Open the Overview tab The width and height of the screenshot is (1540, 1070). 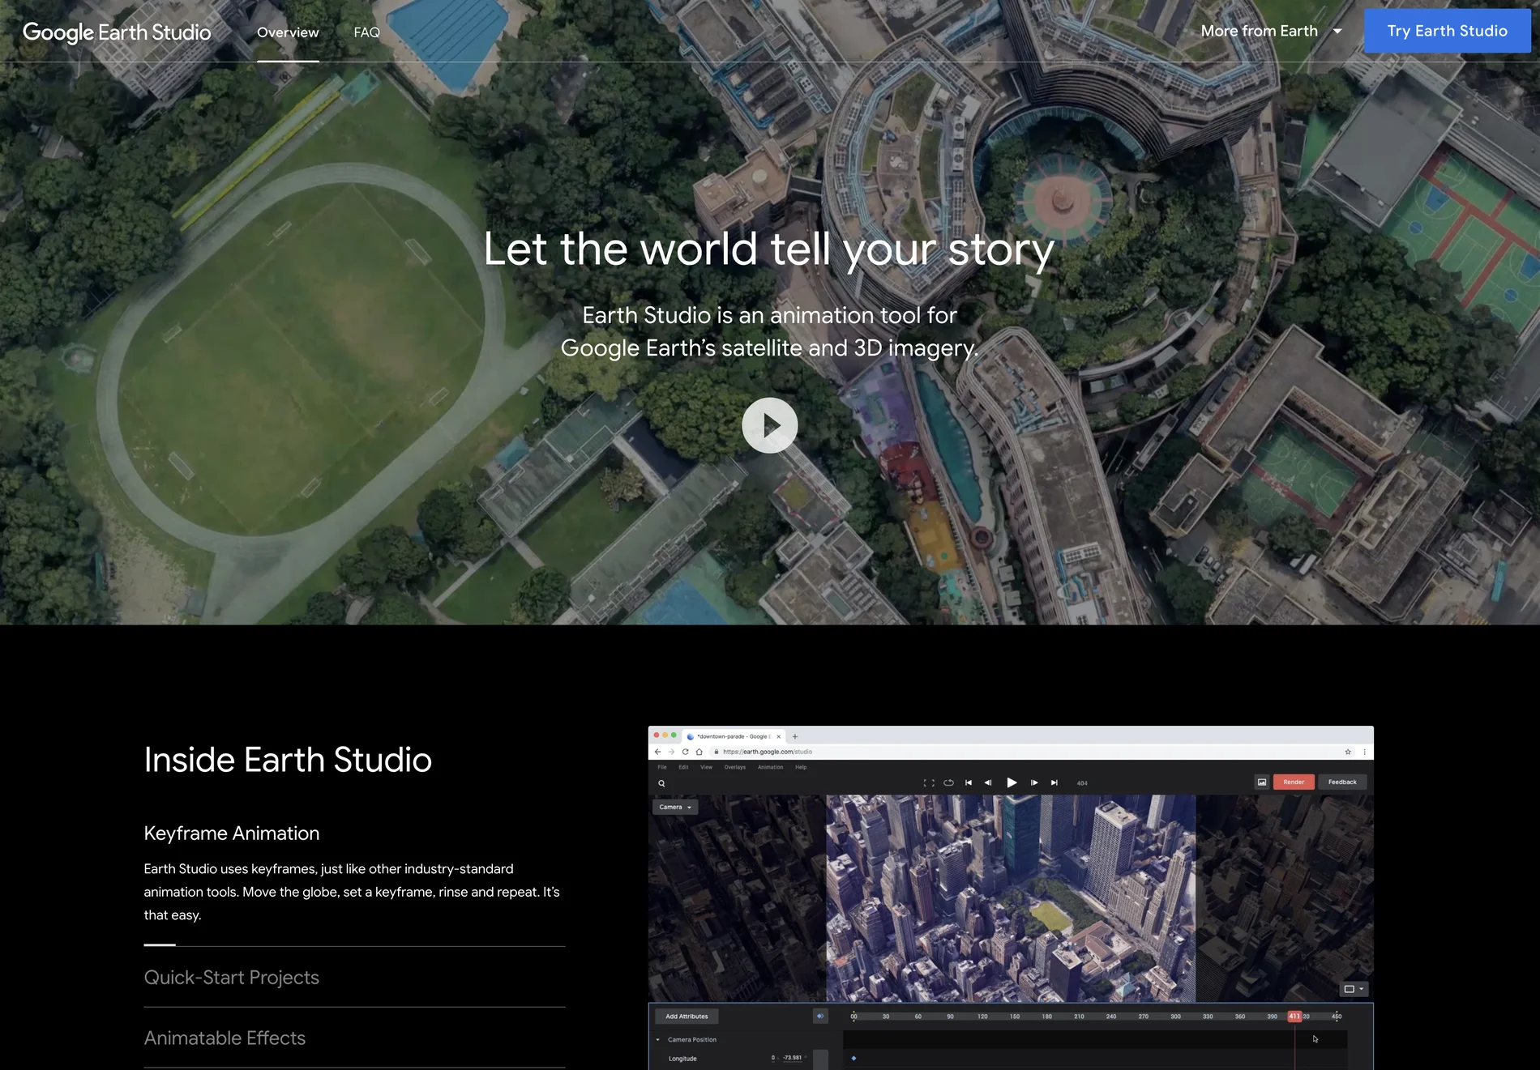click(288, 32)
